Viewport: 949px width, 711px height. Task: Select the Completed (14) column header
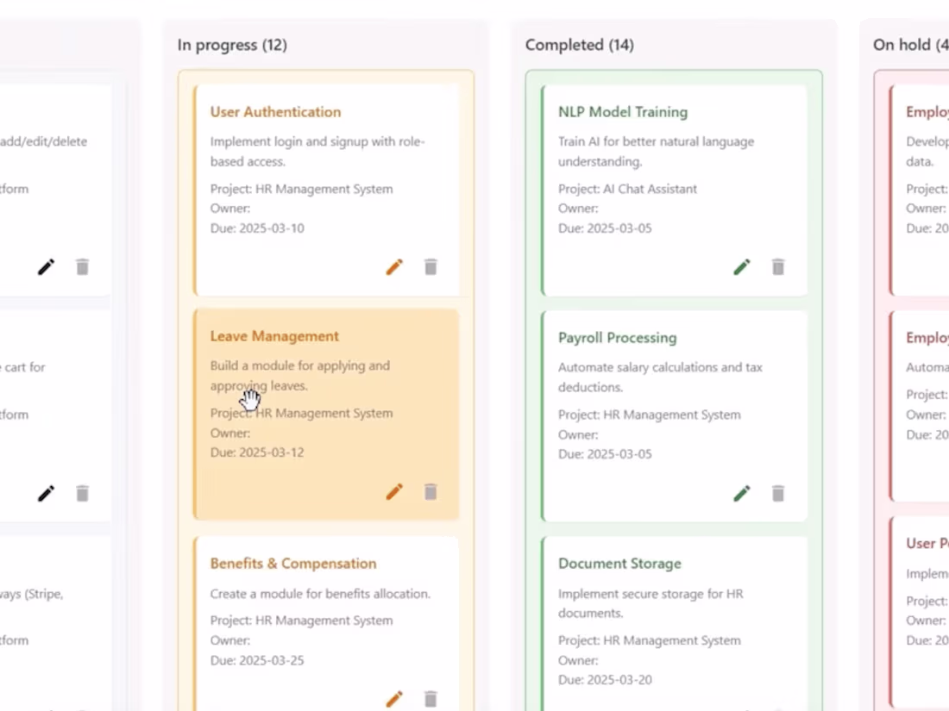580,45
